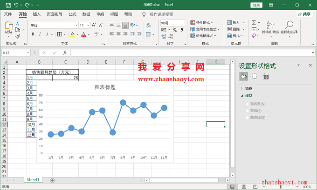This screenshot has width=317, height=190.
Task: Open 格式 cells format dropdown
Action: (234, 36)
